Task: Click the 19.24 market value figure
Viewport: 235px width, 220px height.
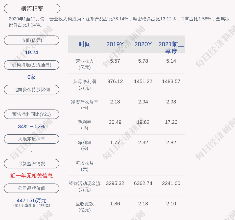Action: pyautogui.click(x=32, y=52)
